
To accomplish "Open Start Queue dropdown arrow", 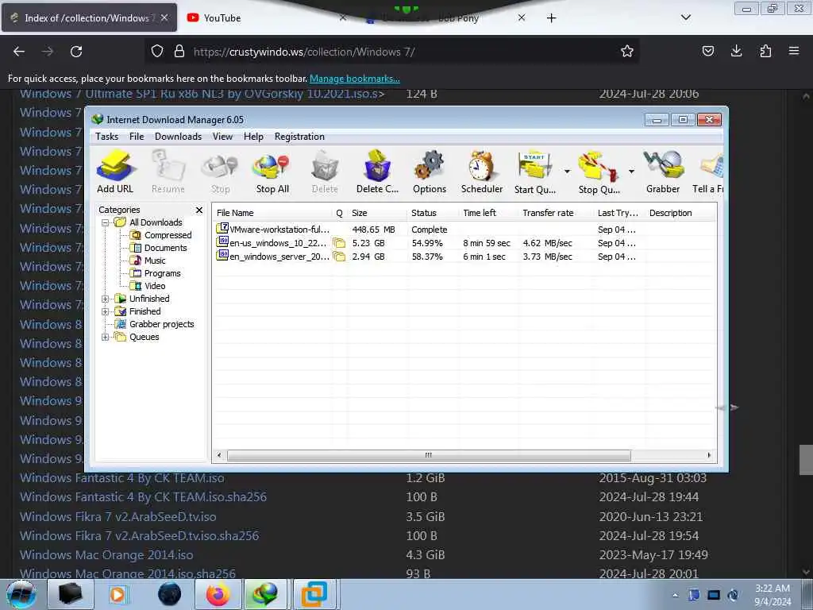I will (567, 172).
